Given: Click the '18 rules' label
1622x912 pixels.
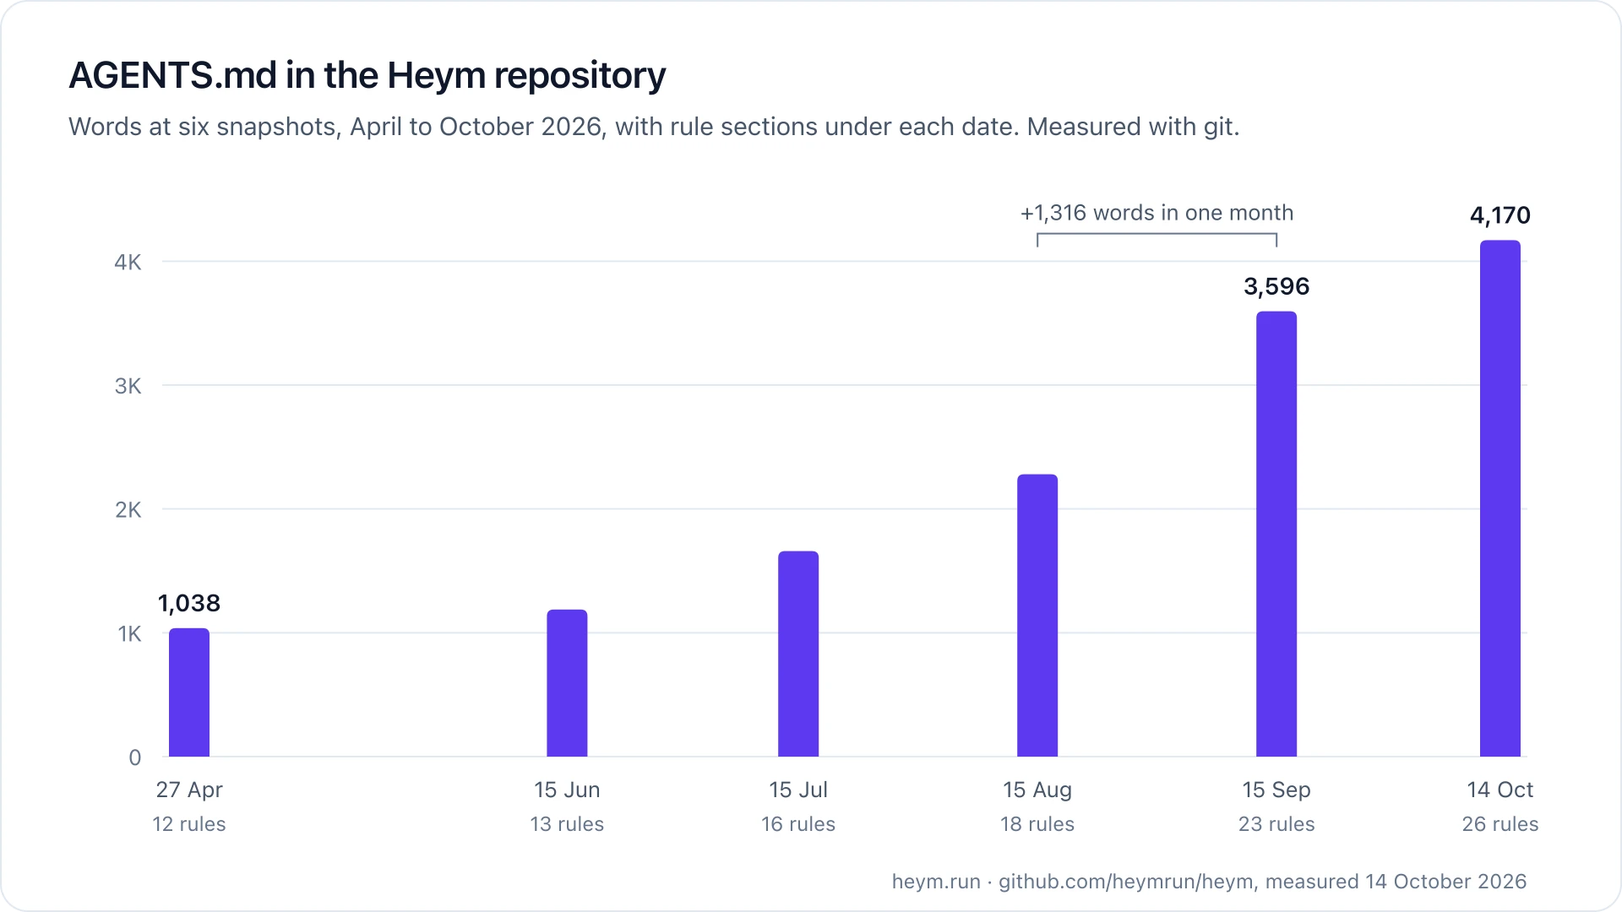Looking at the screenshot, I should point(1037,824).
